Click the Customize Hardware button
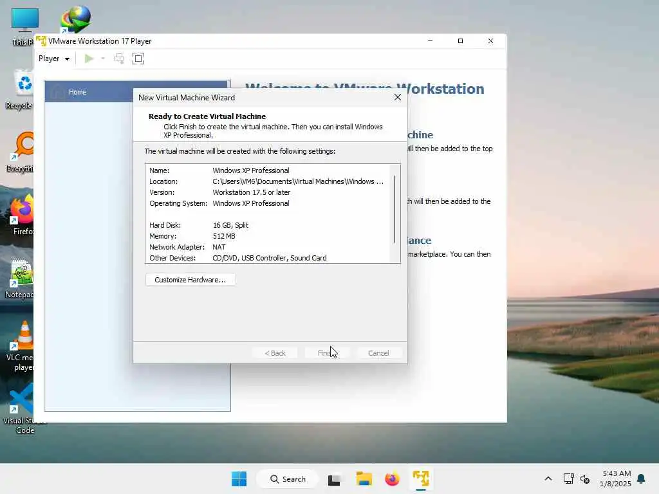 (x=190, y=280)
